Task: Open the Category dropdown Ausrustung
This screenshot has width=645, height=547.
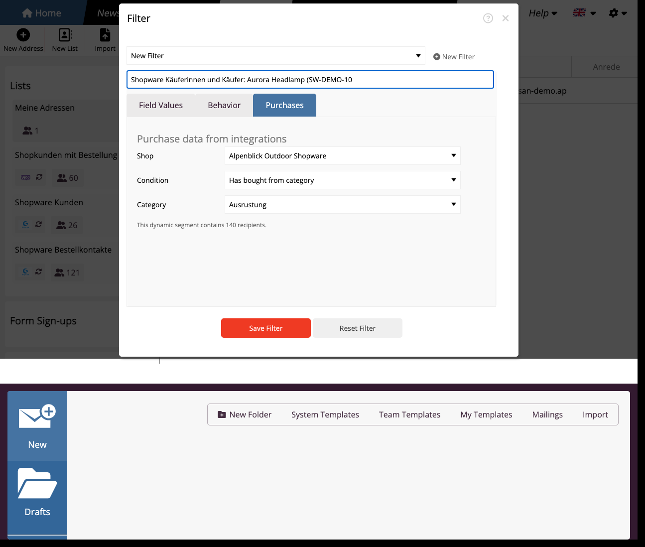Action: click(343, 205)
